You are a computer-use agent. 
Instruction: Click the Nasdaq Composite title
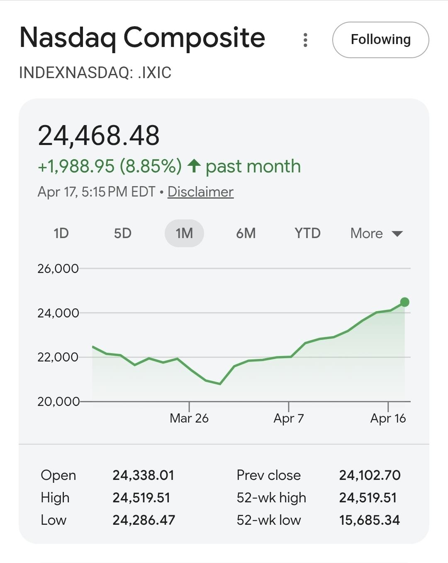pyautogui.click(x=142, y=38)
